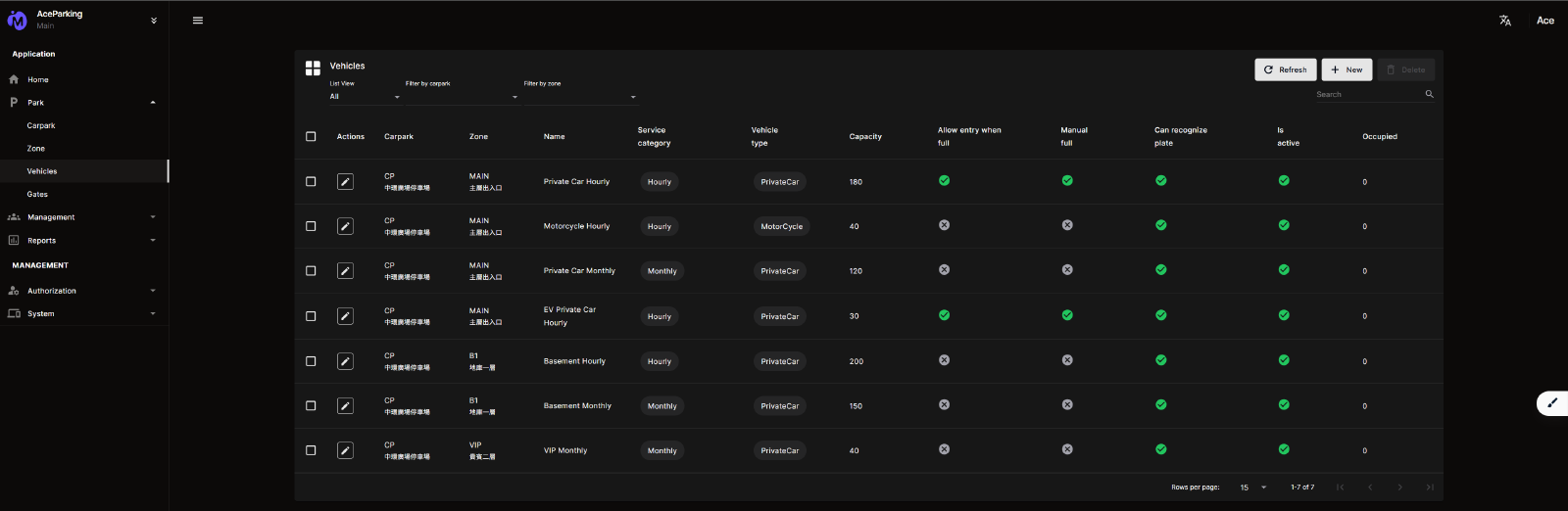
Task: Click edit pencil for Private Car Hourly
Action: pyautogui.click(x=345, y=182)
